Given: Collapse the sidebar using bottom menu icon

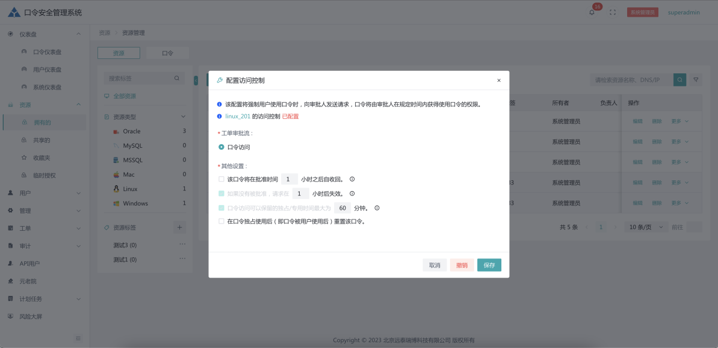Looking at the screenshot, I should click(78, 338).
